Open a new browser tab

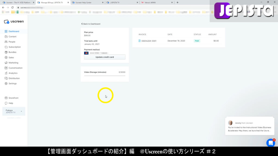point(178,2)
